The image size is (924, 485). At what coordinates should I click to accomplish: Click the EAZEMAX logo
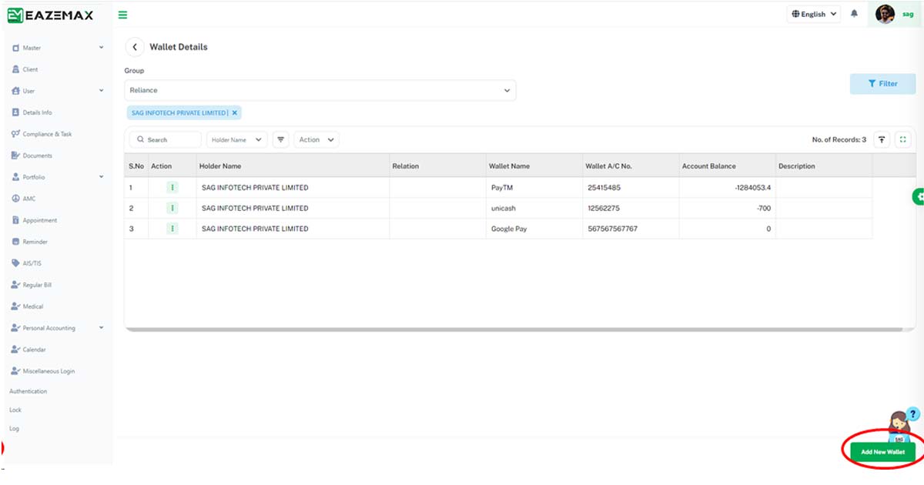[x=51, y=14]
